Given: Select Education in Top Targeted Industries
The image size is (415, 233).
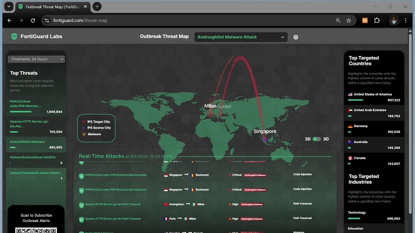Looking at the screenshot, I should [x=374, y=228].
